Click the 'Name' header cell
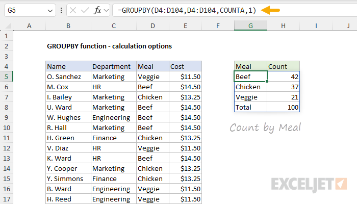The height and width of the screenshot is (204, 357). coord(68,66)
